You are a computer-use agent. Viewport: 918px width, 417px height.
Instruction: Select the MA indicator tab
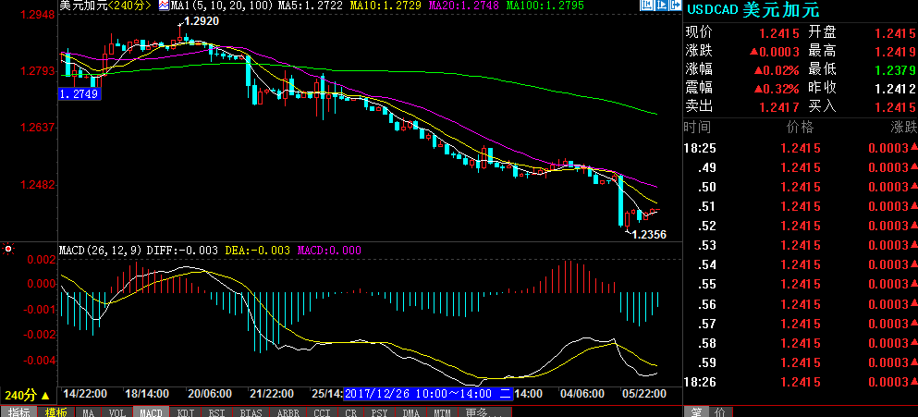(x=88, y=411)
